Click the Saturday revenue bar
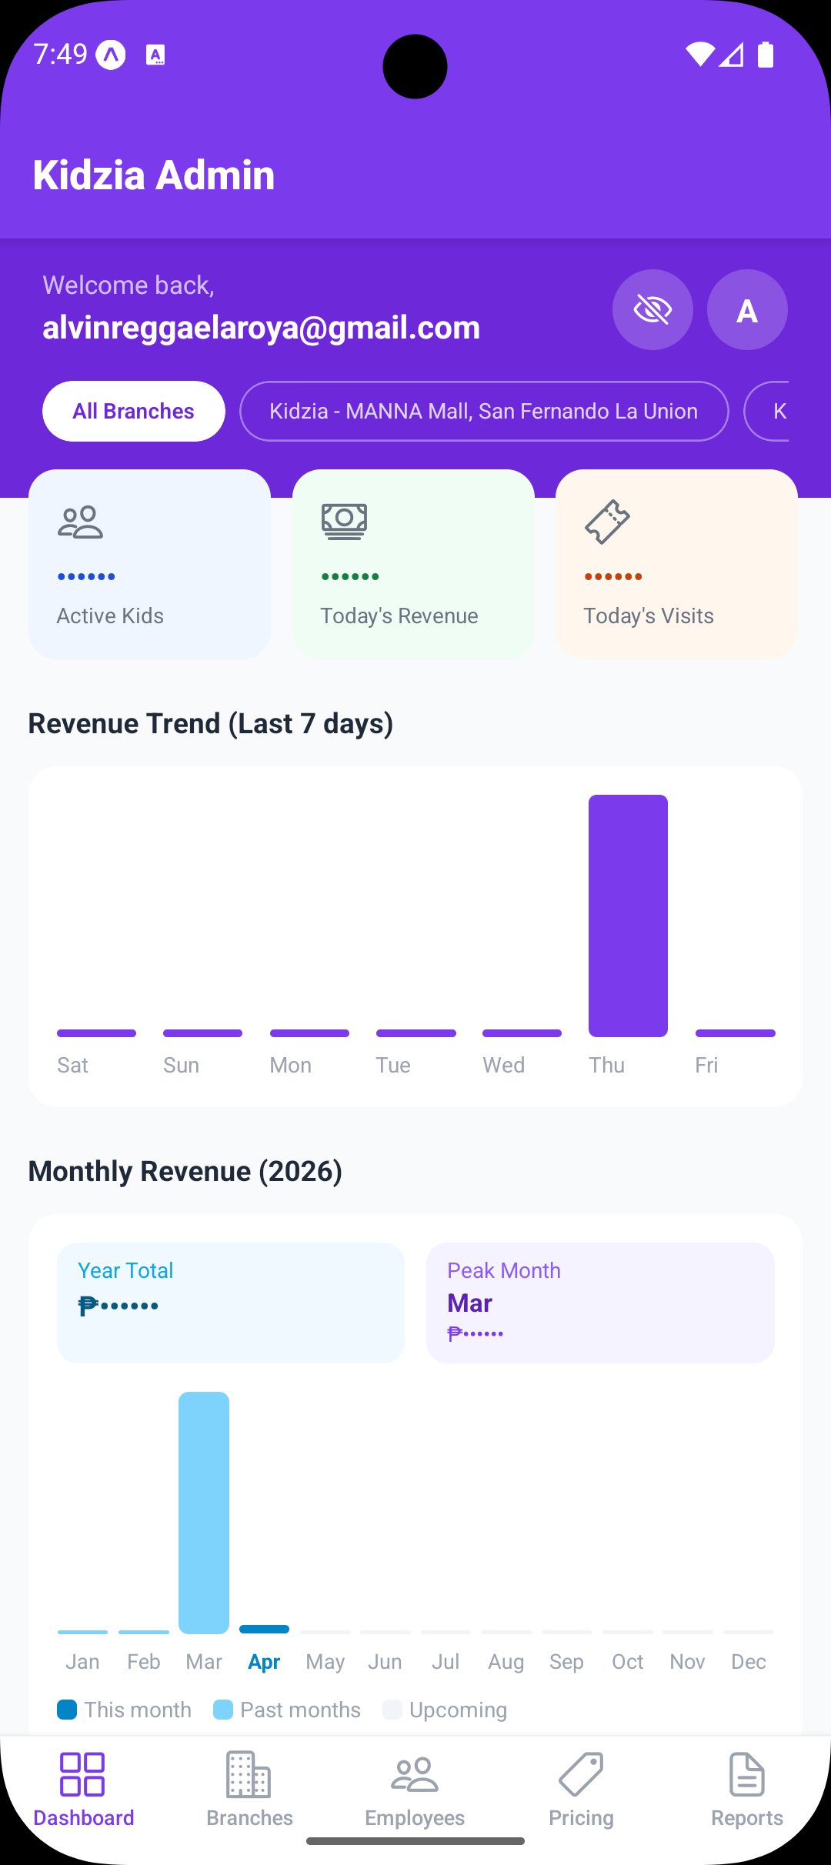 click(x=96, y=1033)
